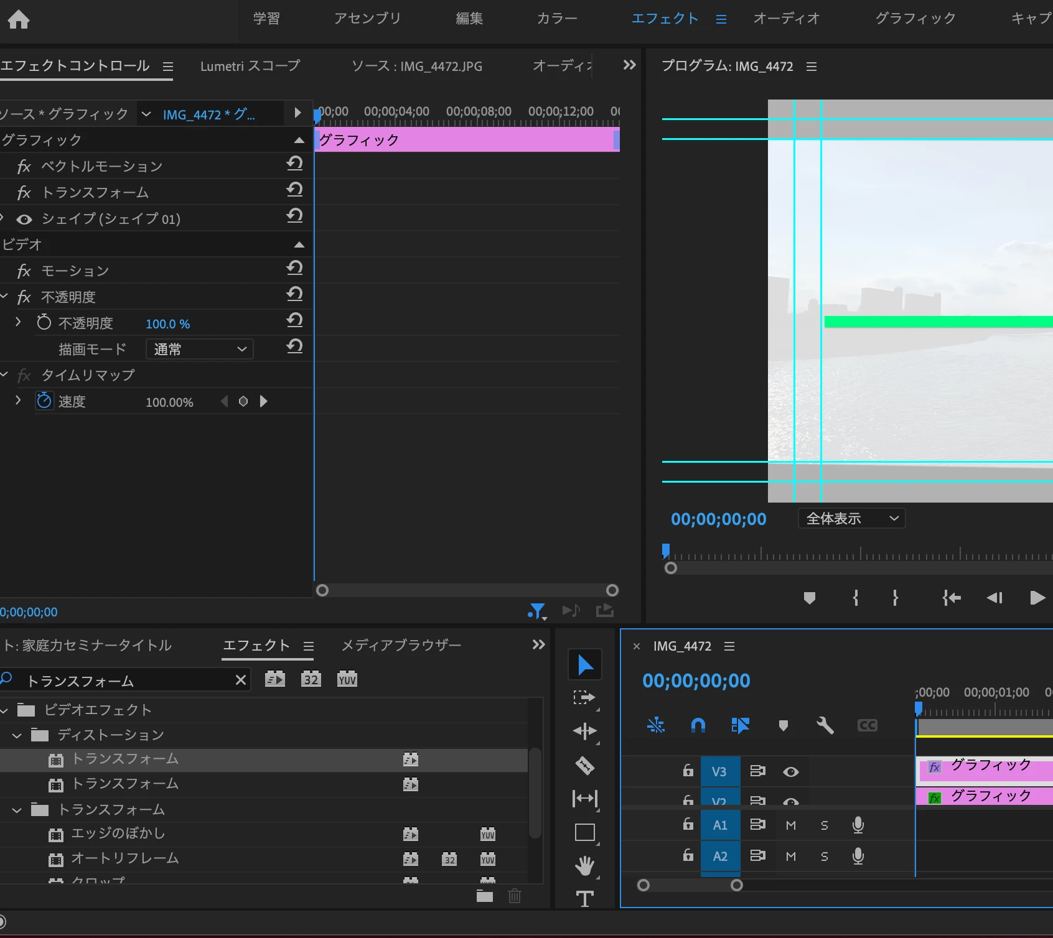Enable voice-over record on A2
Image resolution: width=1053 pixels, height=938 pixels.
[858, 856]
